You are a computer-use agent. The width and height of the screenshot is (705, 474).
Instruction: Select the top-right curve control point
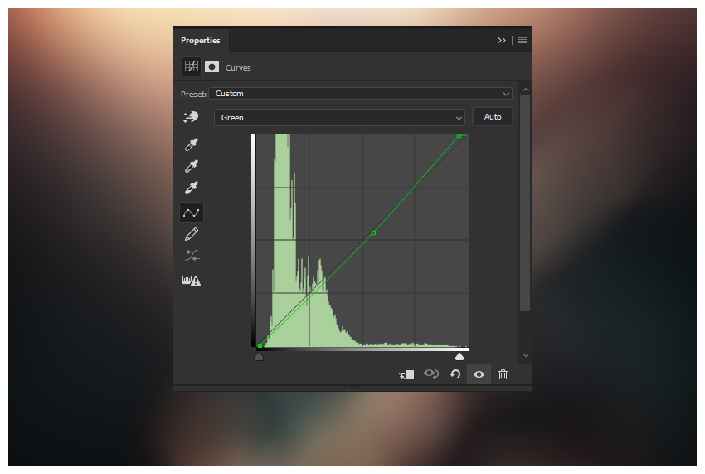(459, 135)
